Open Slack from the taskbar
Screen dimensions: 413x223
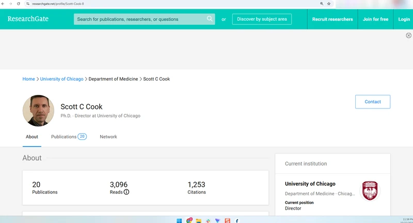pos(208,220)
